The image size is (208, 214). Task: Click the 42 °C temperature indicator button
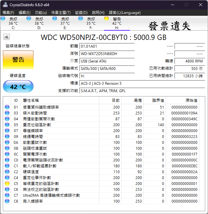pos(18,87)
